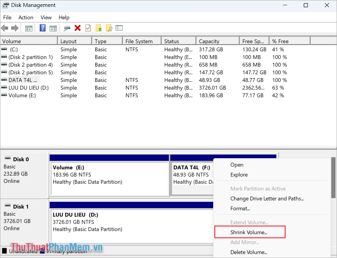Select Format from the context menu
The width and height of the screenshot is (337, 258).
pyautogui.click(x=240, y=209)
